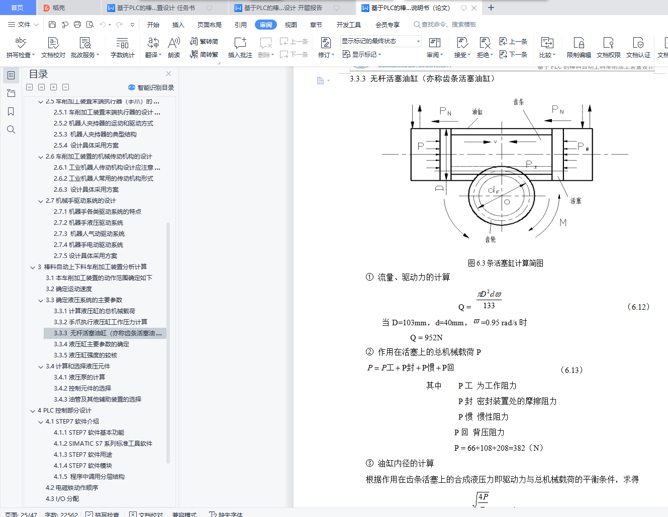668x517 pixels.
Task: Go to previous revision 上一条
Action: tap(513, 41)
